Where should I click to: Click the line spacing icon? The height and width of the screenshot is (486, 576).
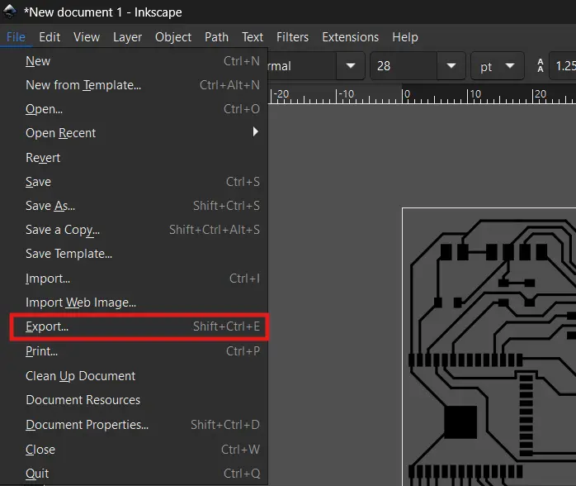point(540,65)
